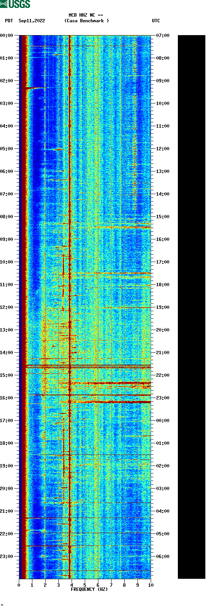
Task: Click the PDT time label '15:00'
Action: (x=7, y=375)
